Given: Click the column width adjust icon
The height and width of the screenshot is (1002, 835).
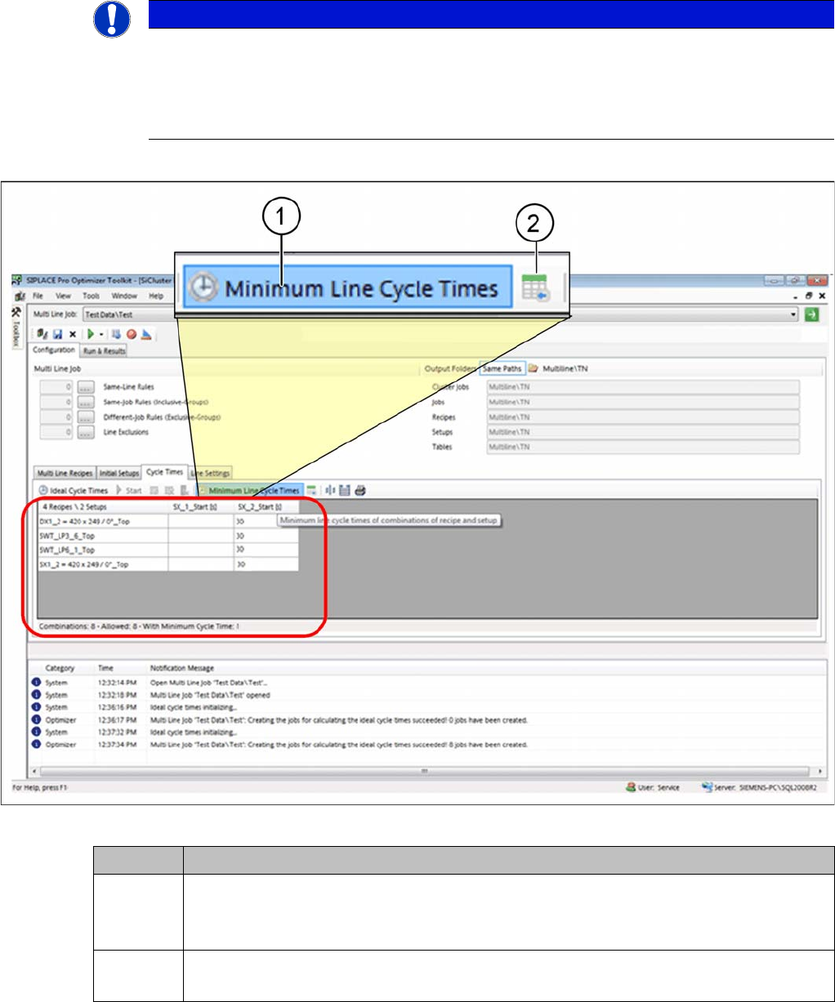Looking at the screenshot, I should 330,491.
